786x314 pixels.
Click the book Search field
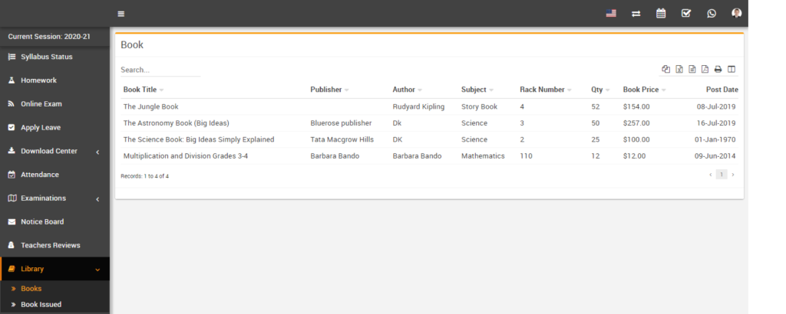tap(160, 70)
